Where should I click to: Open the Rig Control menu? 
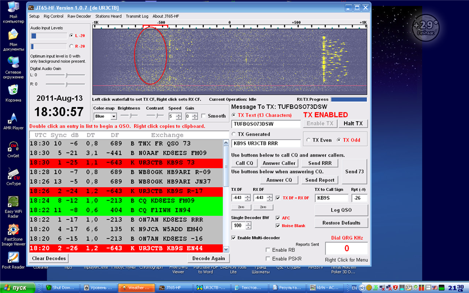pos(53,16)
